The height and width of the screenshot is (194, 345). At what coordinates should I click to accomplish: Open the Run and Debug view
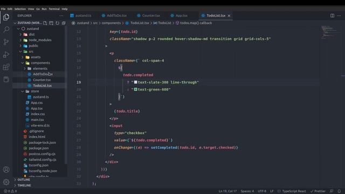(x=6, y=54)
